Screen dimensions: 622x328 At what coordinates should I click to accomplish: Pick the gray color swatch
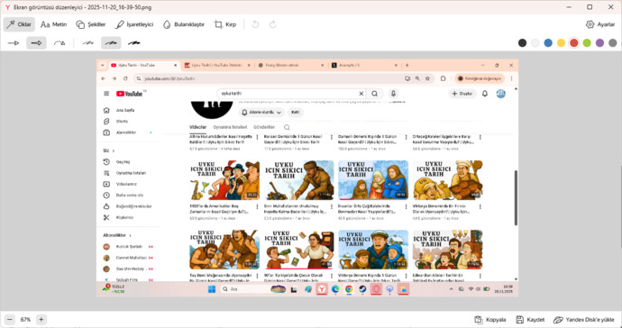[613, 43]
